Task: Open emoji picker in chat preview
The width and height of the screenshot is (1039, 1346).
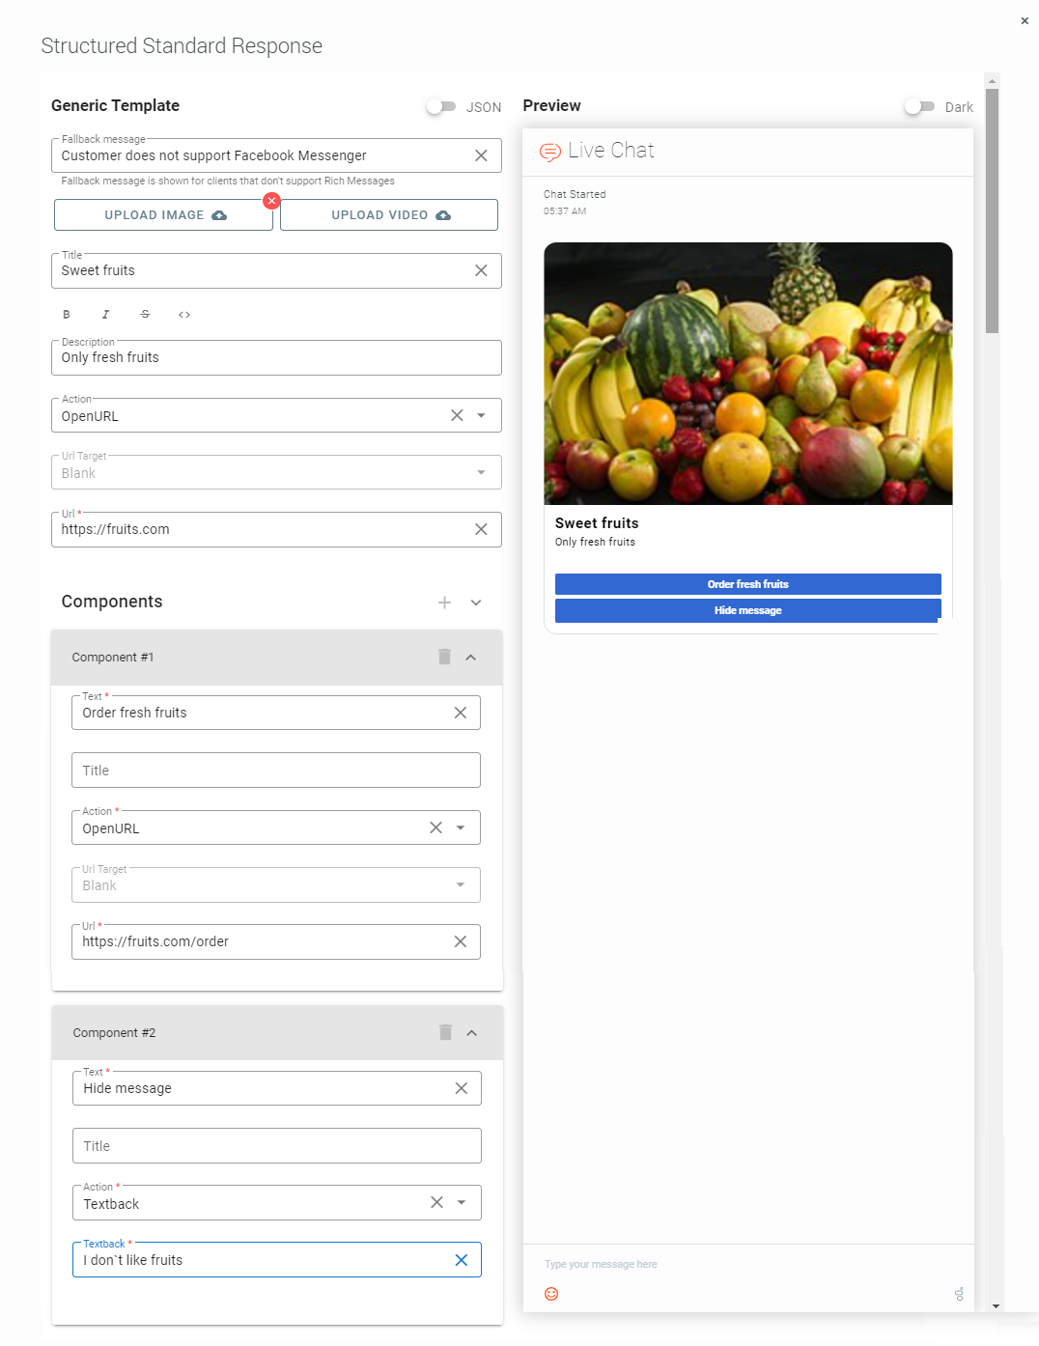Action: coord(551,1294)
